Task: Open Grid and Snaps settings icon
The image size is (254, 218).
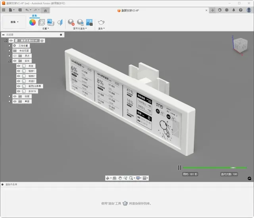Action: (x=144, y=178)
